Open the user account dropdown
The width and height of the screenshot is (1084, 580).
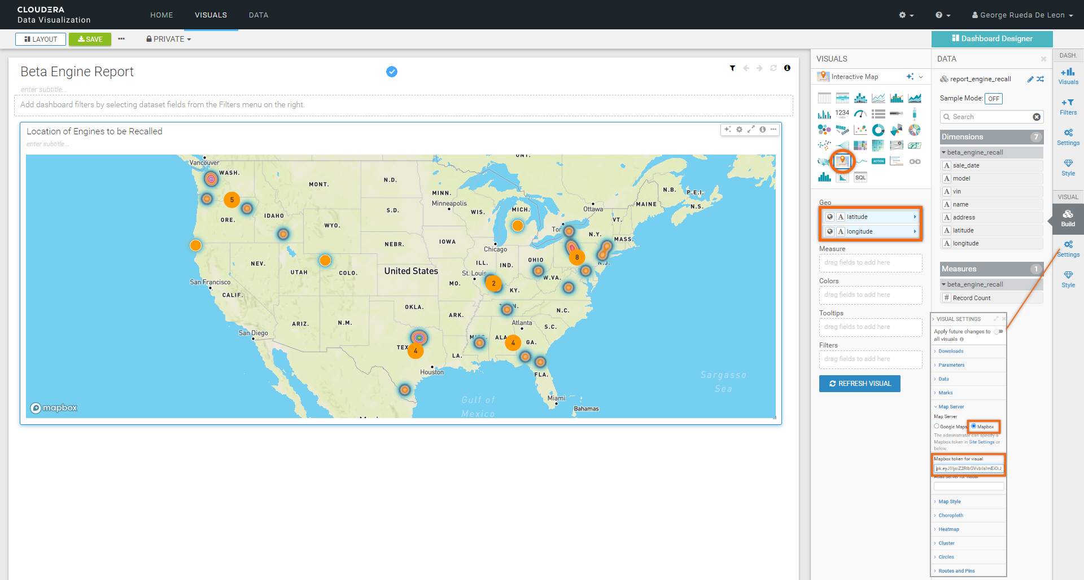(x=1022, y=15)
